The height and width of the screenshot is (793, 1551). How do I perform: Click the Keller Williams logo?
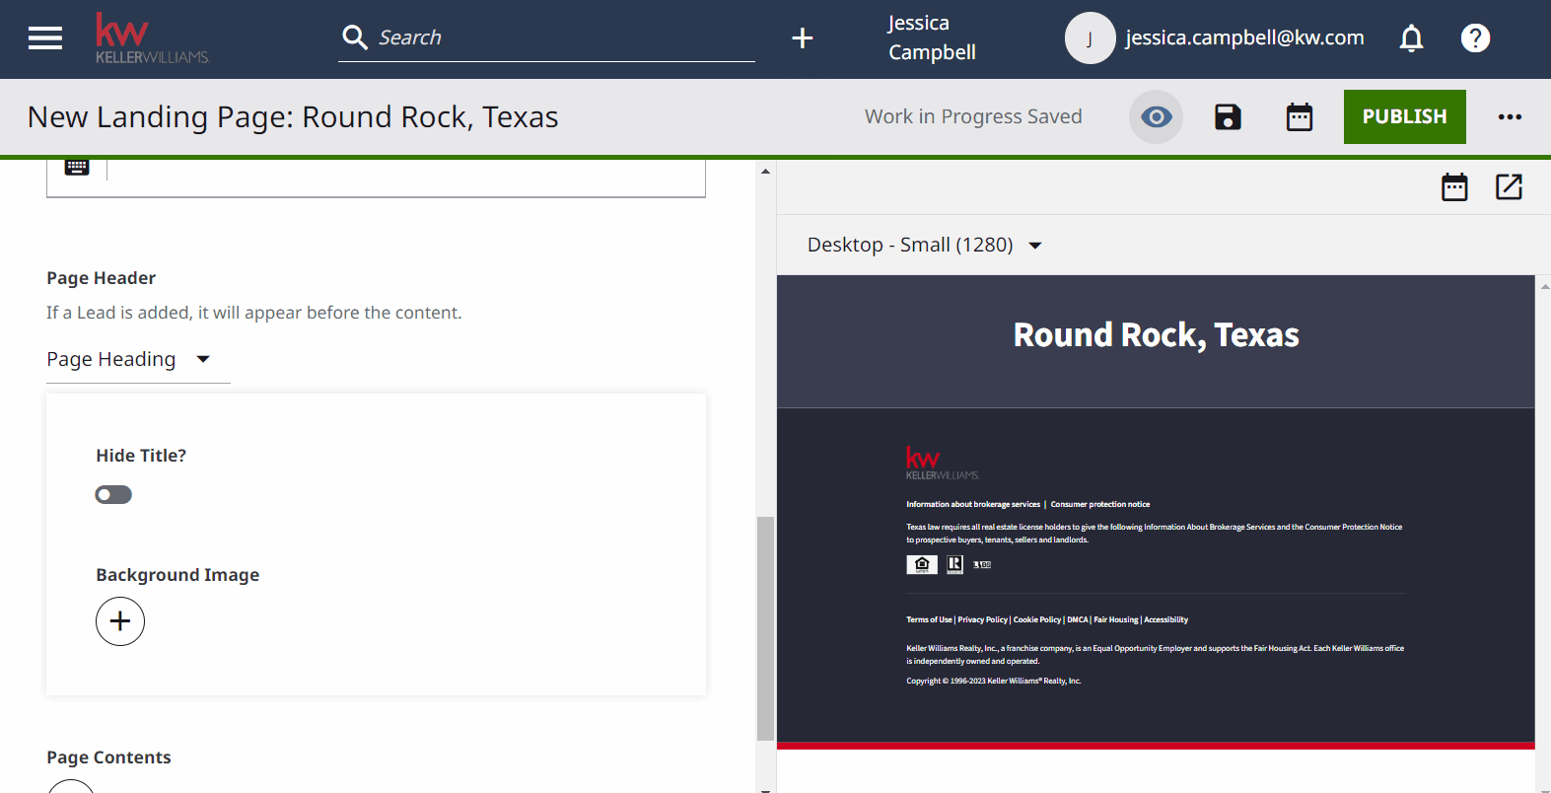pyautogui.click(x=152, y=38)
